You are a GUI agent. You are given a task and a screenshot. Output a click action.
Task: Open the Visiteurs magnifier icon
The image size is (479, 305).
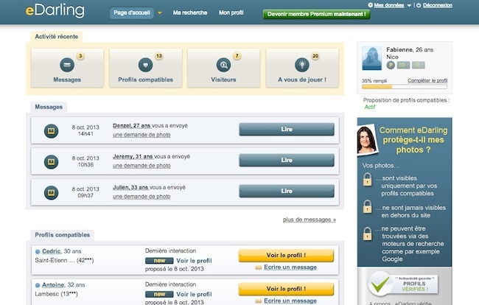[x=223, y=65]
